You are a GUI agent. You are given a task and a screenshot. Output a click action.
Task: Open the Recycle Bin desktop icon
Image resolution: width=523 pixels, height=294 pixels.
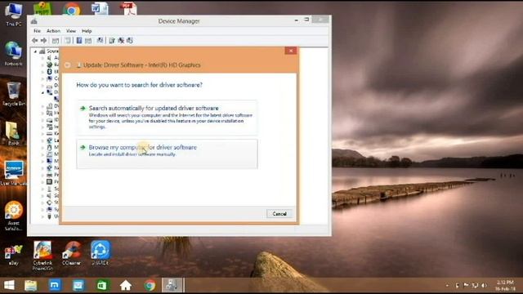[x=13, y=94]
